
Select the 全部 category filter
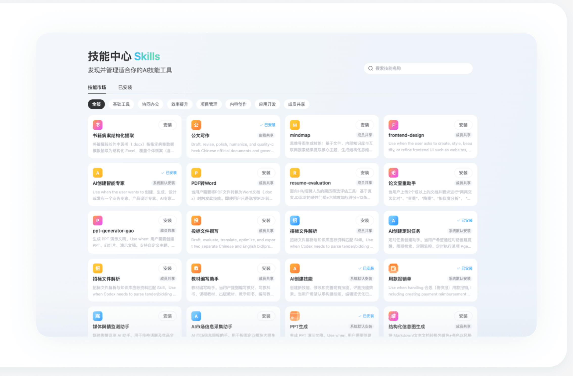coord(96,104)
